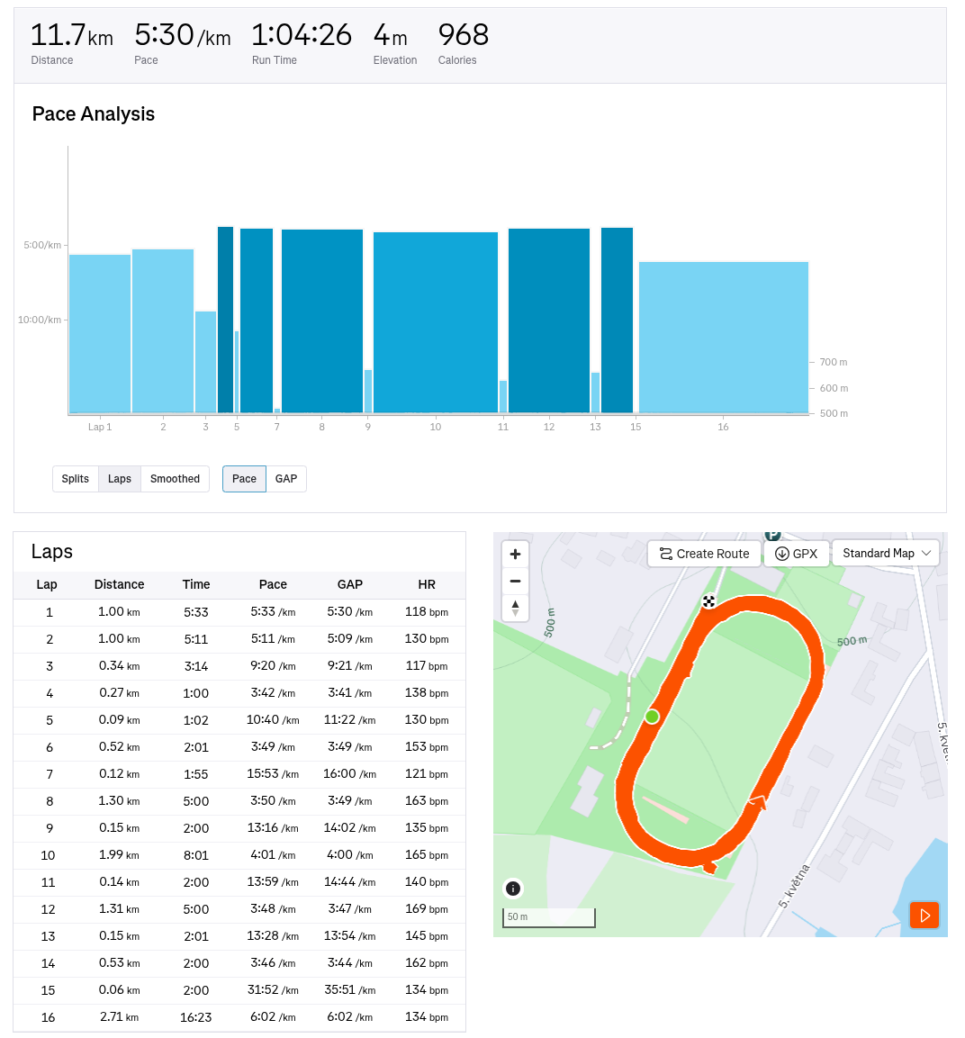Click the green start point marker
Screen dimensions: 965x1038
[652, 717]
